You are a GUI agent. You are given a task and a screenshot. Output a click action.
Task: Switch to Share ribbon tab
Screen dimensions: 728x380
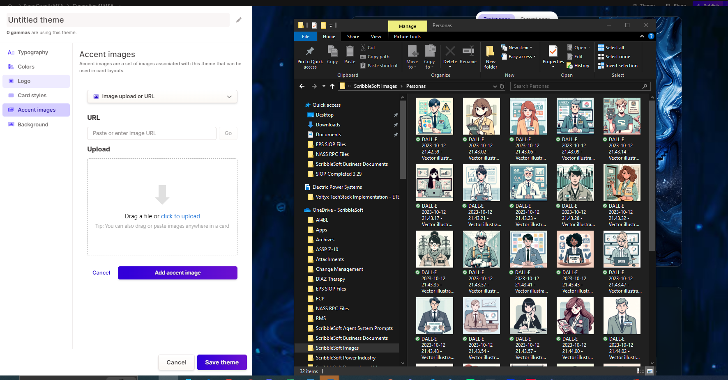tap(353, 37)
